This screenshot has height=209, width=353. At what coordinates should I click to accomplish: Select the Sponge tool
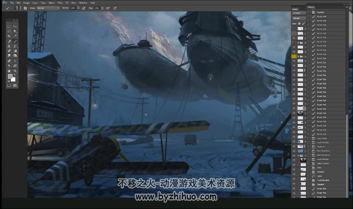pos(15,56)
